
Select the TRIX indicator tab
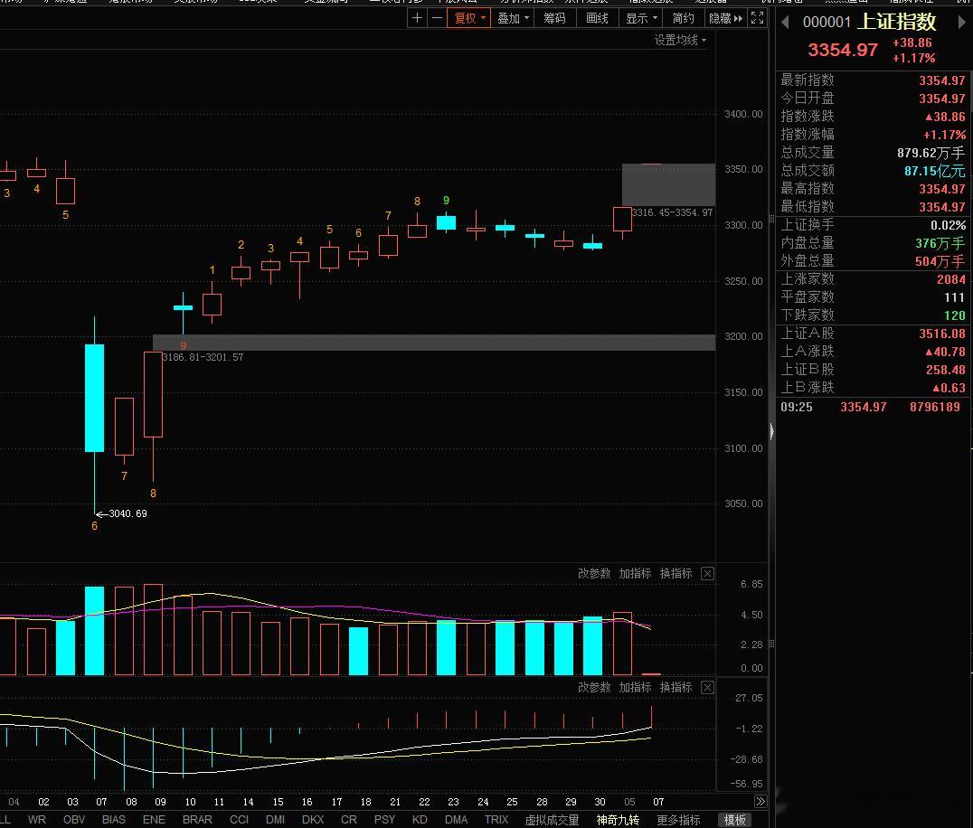point(496,819)
